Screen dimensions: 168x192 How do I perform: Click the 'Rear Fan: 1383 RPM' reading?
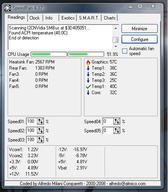(32, 68)
